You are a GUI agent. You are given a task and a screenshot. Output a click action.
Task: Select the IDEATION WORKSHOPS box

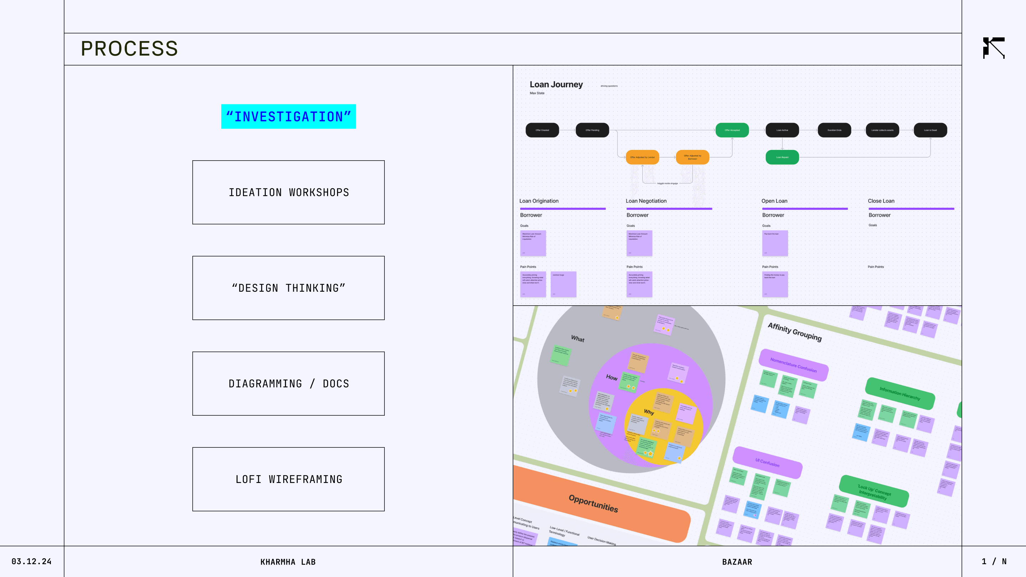(x=288, y=192)
